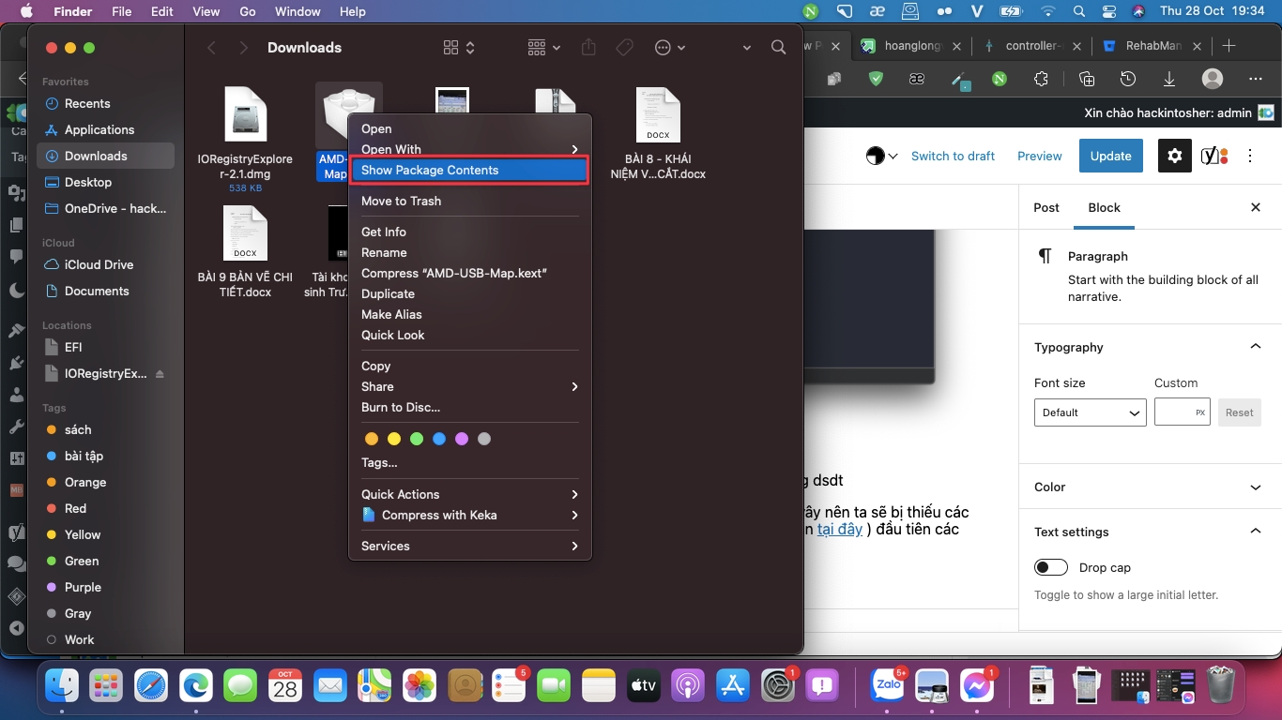Open WordPress settings gear icon
Image resolution: width=1282 pixels, height=720 pixels.
[x=1174, y=157]
